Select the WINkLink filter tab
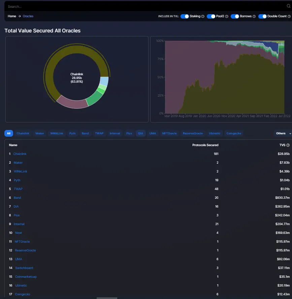The height and width of the screenshot is (299, 292). pos(57,133)
